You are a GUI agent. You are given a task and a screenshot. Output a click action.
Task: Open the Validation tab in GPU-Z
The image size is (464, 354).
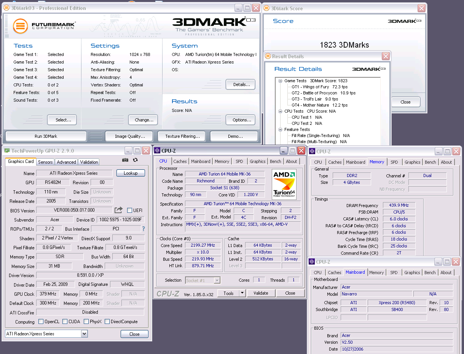(x=89, y=162)
